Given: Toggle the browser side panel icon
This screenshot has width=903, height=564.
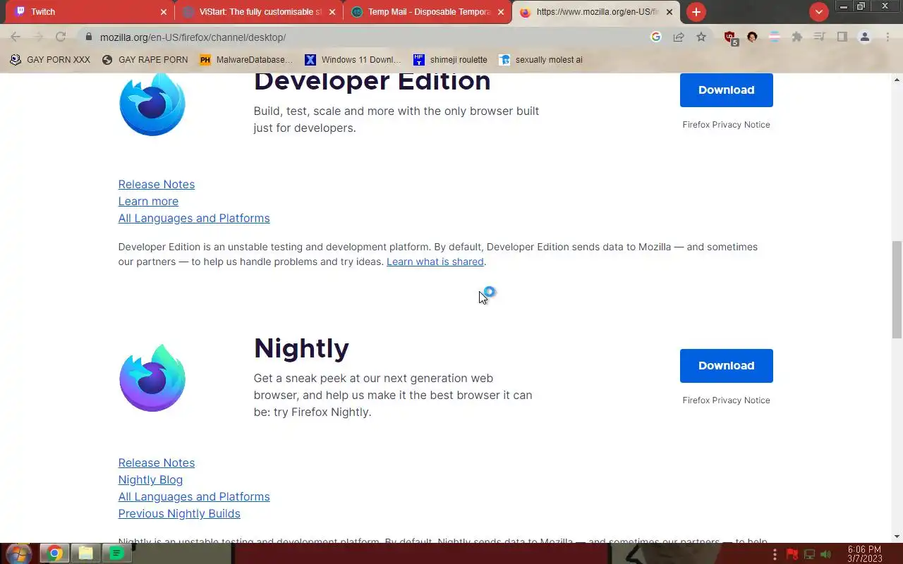Looking at the screenshot, I should 842,37.
